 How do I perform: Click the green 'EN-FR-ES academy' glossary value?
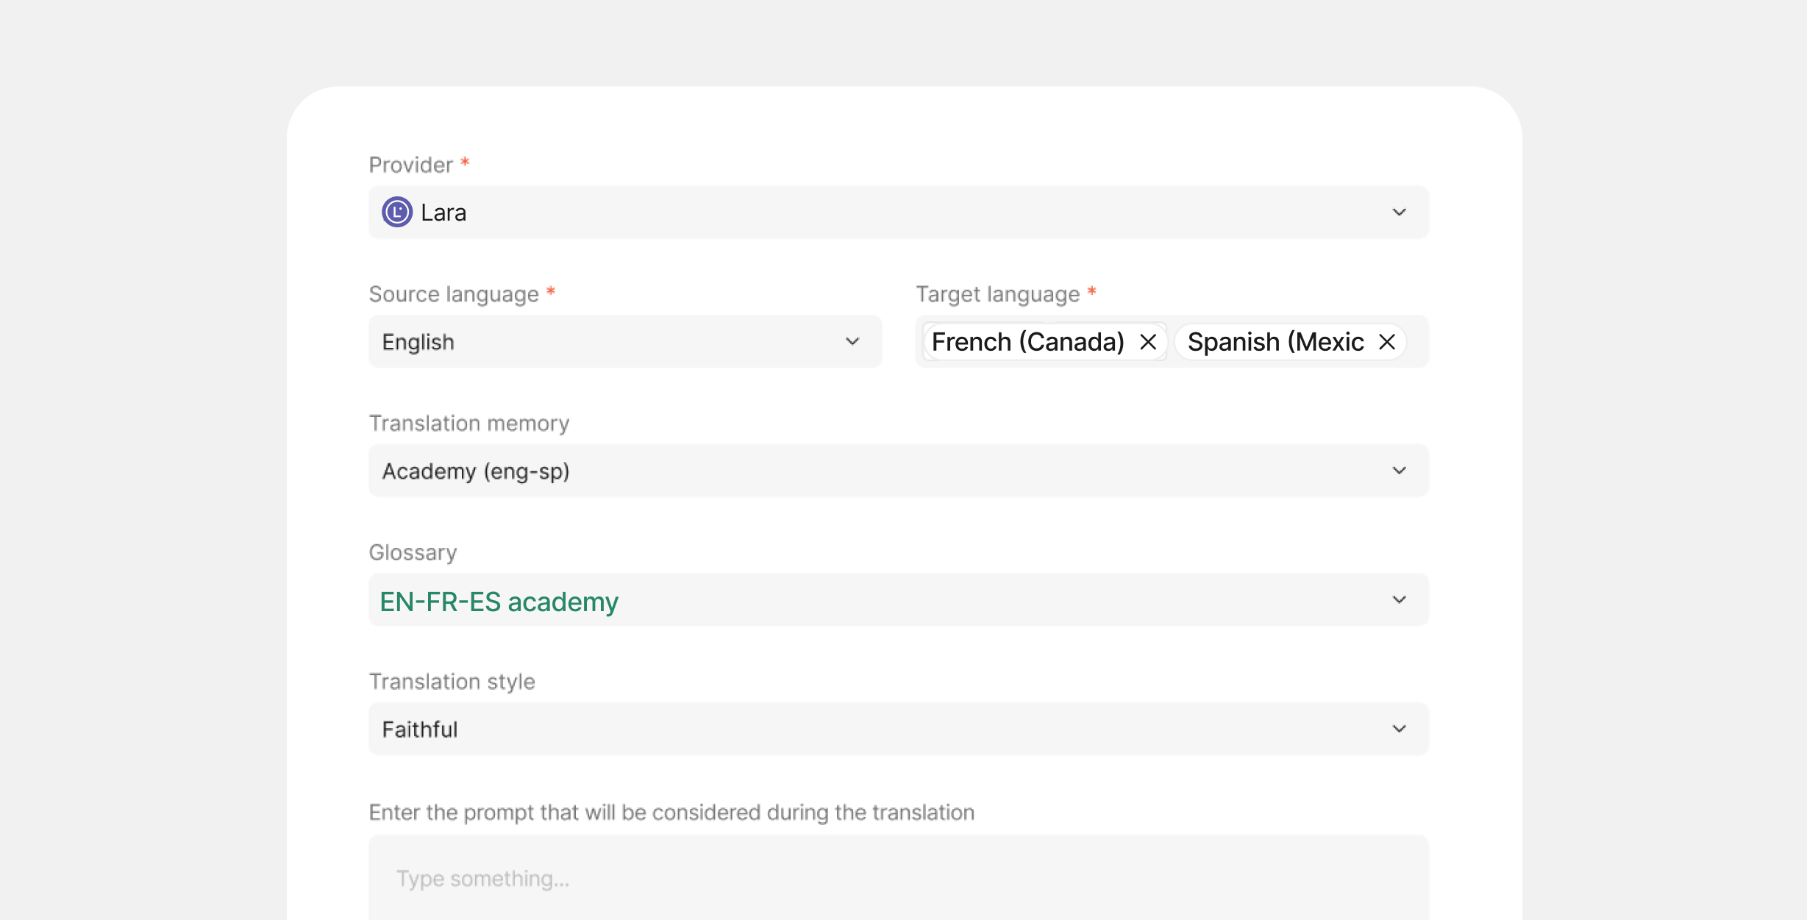click(499, 602)
